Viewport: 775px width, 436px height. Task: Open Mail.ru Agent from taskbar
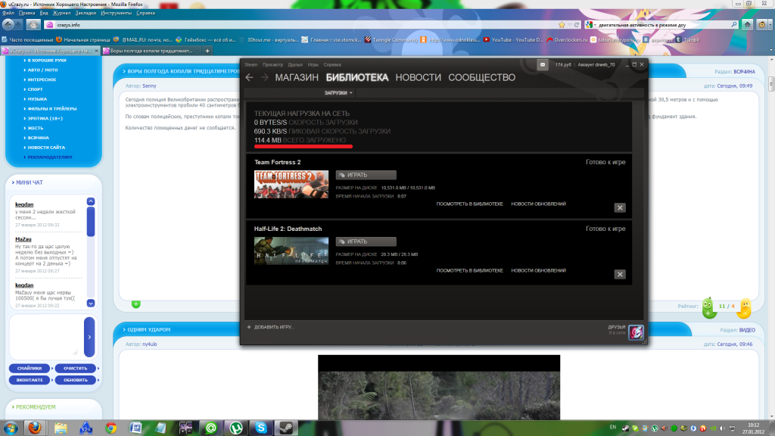[x=211, y=428]
